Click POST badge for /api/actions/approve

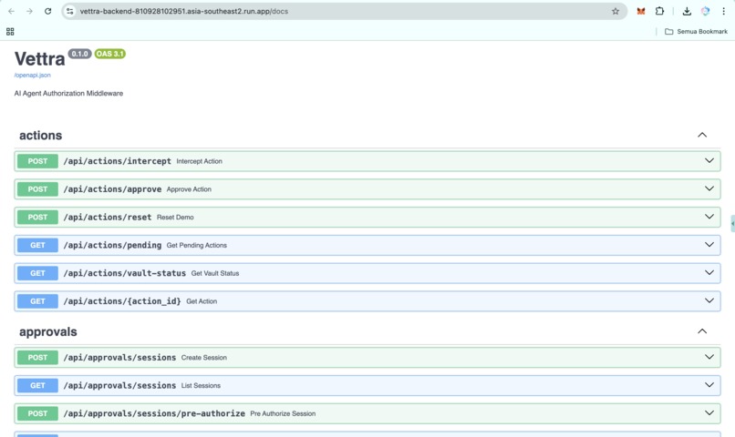point(37,189)
